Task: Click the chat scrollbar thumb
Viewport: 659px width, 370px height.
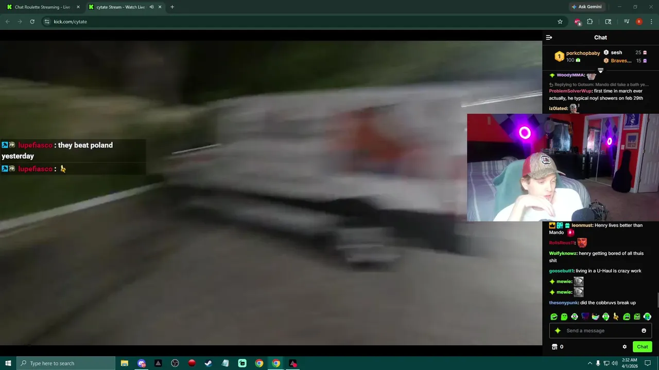Action: click(657, 300)
